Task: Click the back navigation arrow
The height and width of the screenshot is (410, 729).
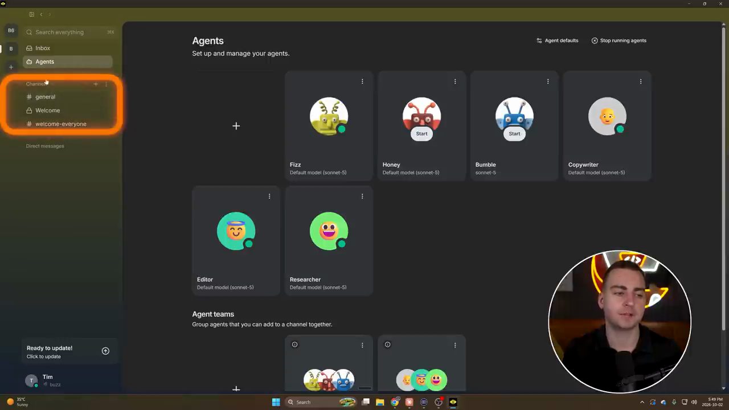Action: pos(41,14)
